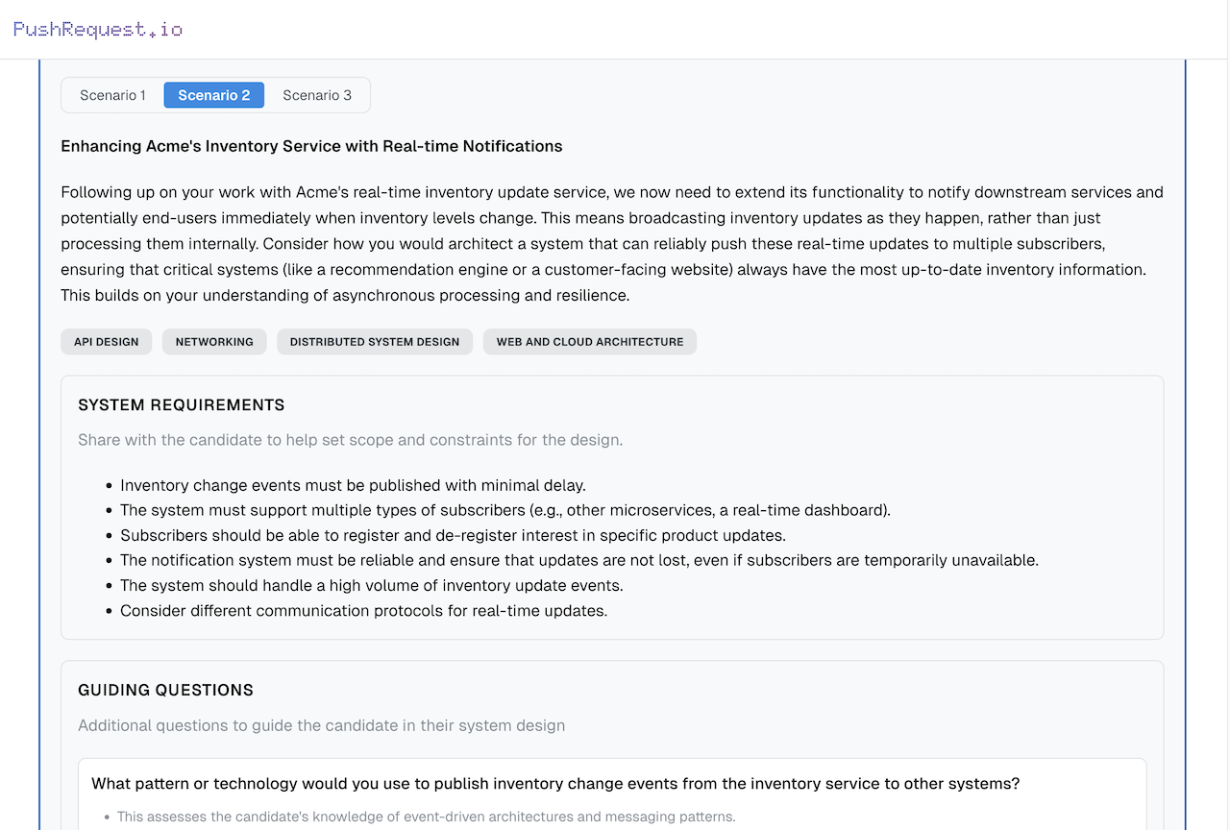
Task: Click the GUIDING QUESTIONS heading
Action: tap(165, 690)
